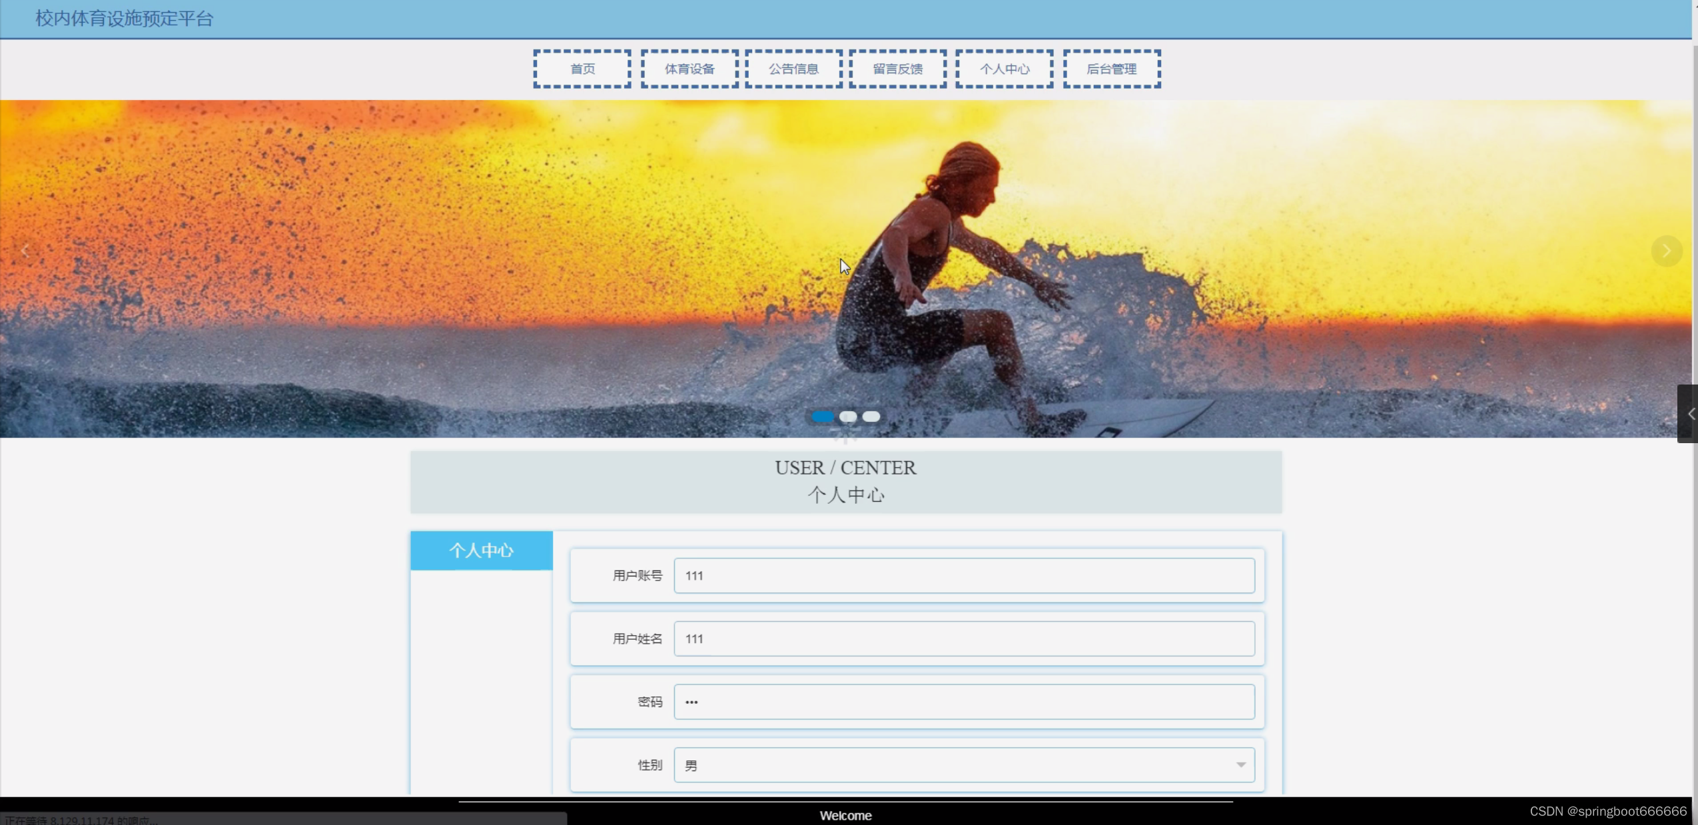Click the dropdown arrow in the 性别 field
The height and width of the screenshot is (825, 1698).
[x=1240, y=765]
